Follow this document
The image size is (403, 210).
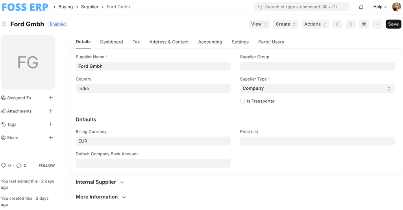[x=46, y=166]
